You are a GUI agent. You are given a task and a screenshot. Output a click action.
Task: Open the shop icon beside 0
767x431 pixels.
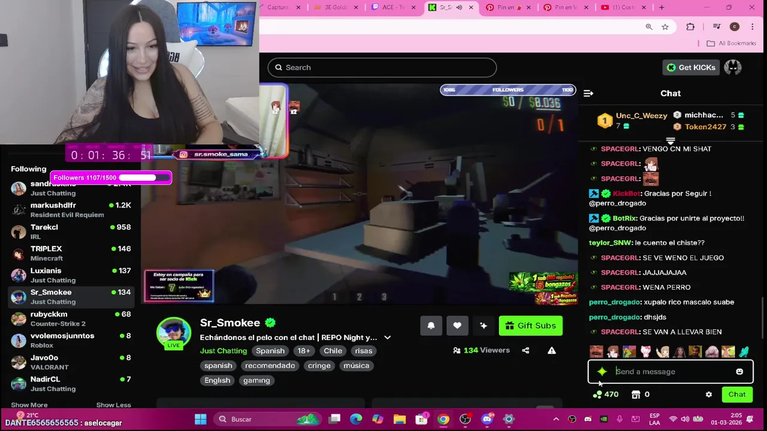pyautogui.click(x=636, y=394)
